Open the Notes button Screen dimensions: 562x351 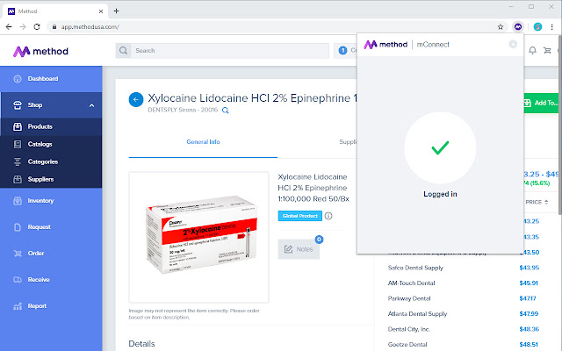(x=299, y=249)
